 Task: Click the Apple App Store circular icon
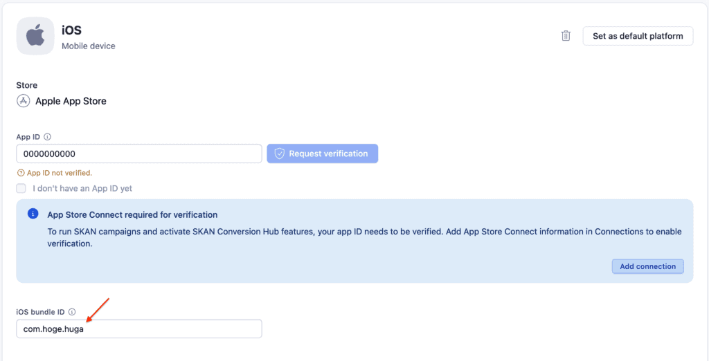pos(23,101)
